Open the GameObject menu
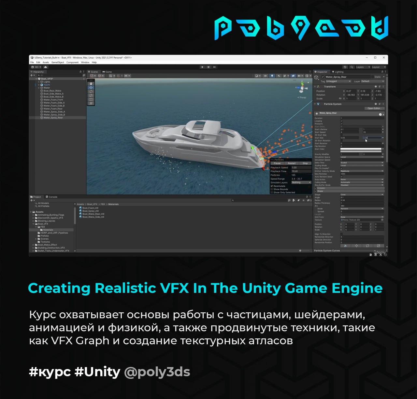417x399 pixels. pyautogui.click(x=58, y=62)
